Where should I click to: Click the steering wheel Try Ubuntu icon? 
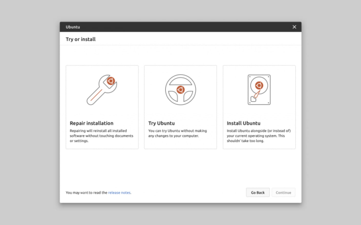[x=180, y=90]
